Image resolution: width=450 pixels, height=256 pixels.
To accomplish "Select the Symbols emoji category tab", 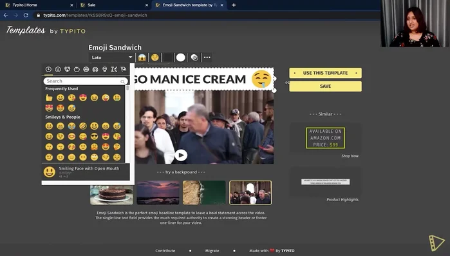I will pos(114,69).
